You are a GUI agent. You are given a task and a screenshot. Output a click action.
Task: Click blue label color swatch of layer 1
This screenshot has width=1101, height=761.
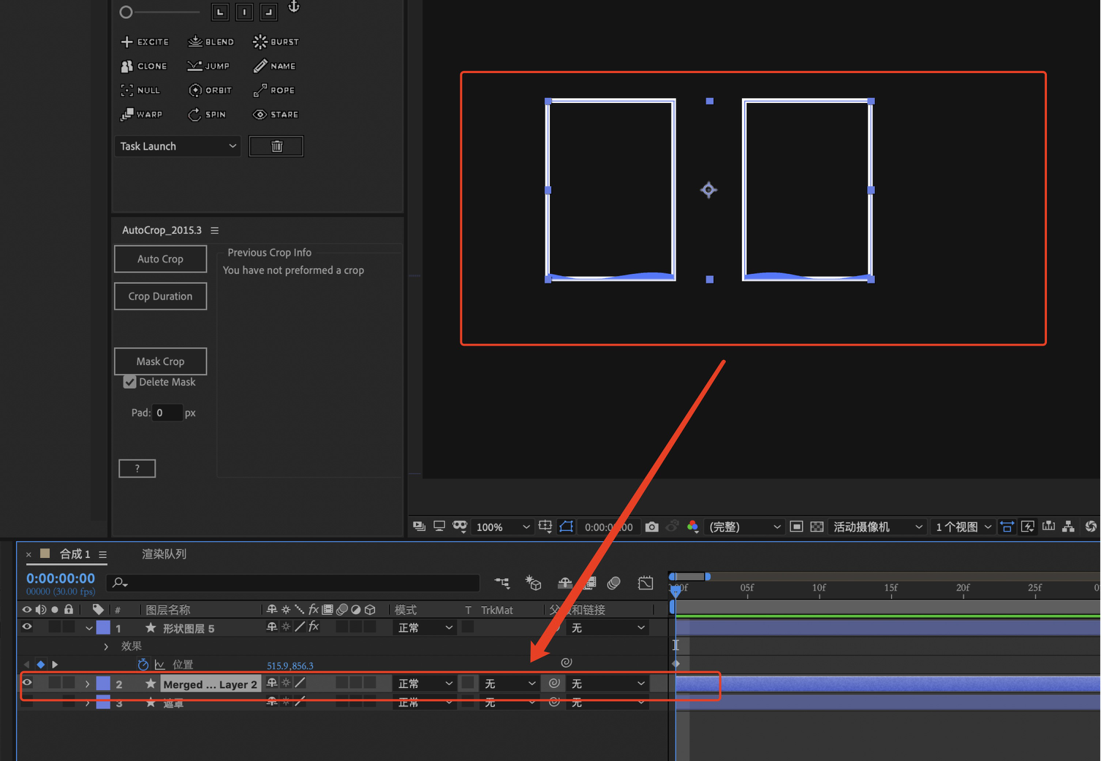(x=103, y=627)
